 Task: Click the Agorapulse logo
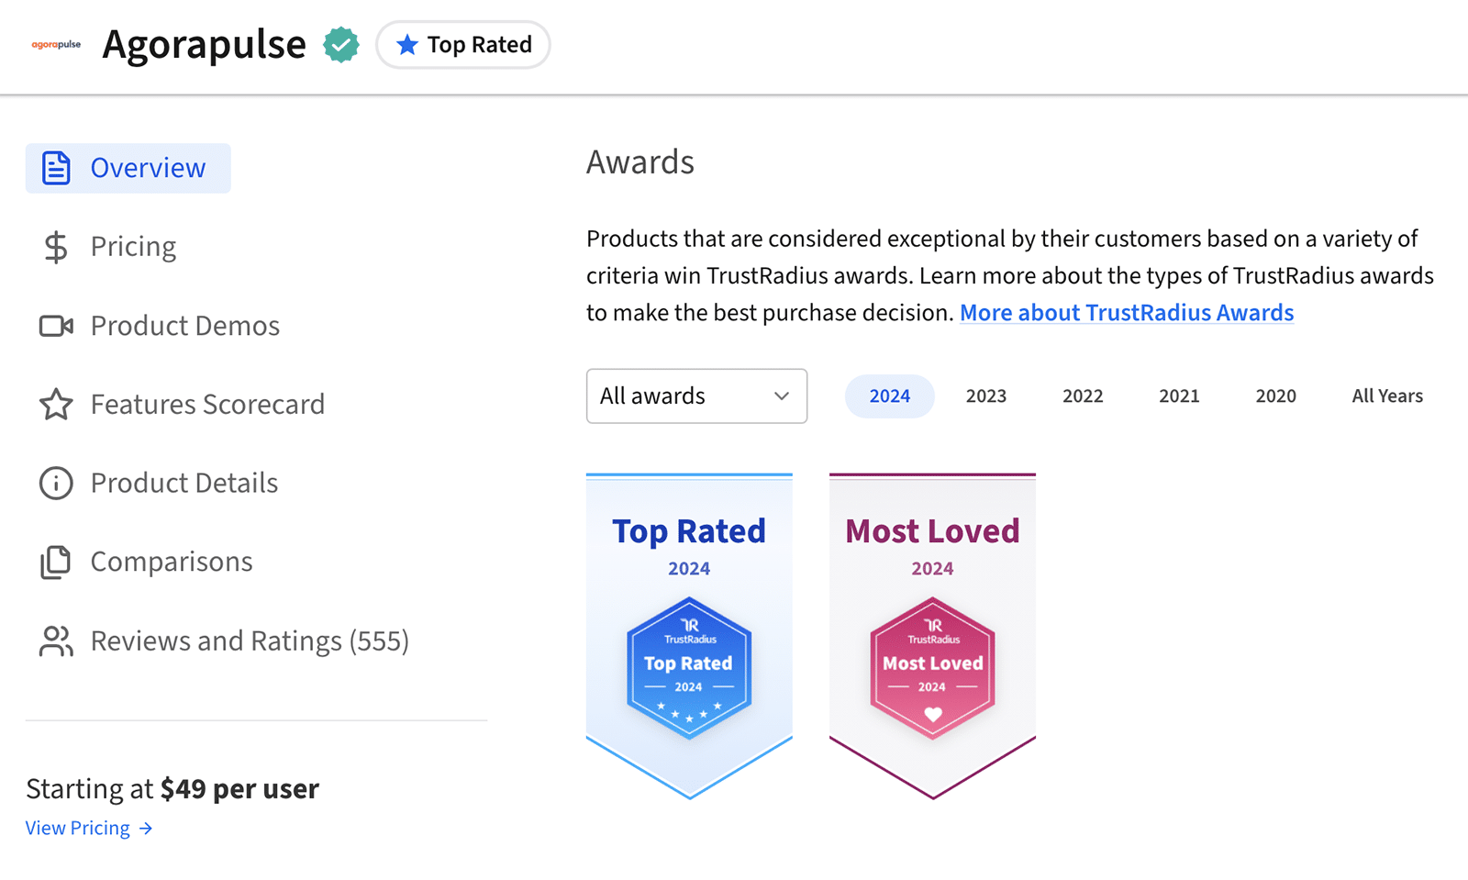56,44
